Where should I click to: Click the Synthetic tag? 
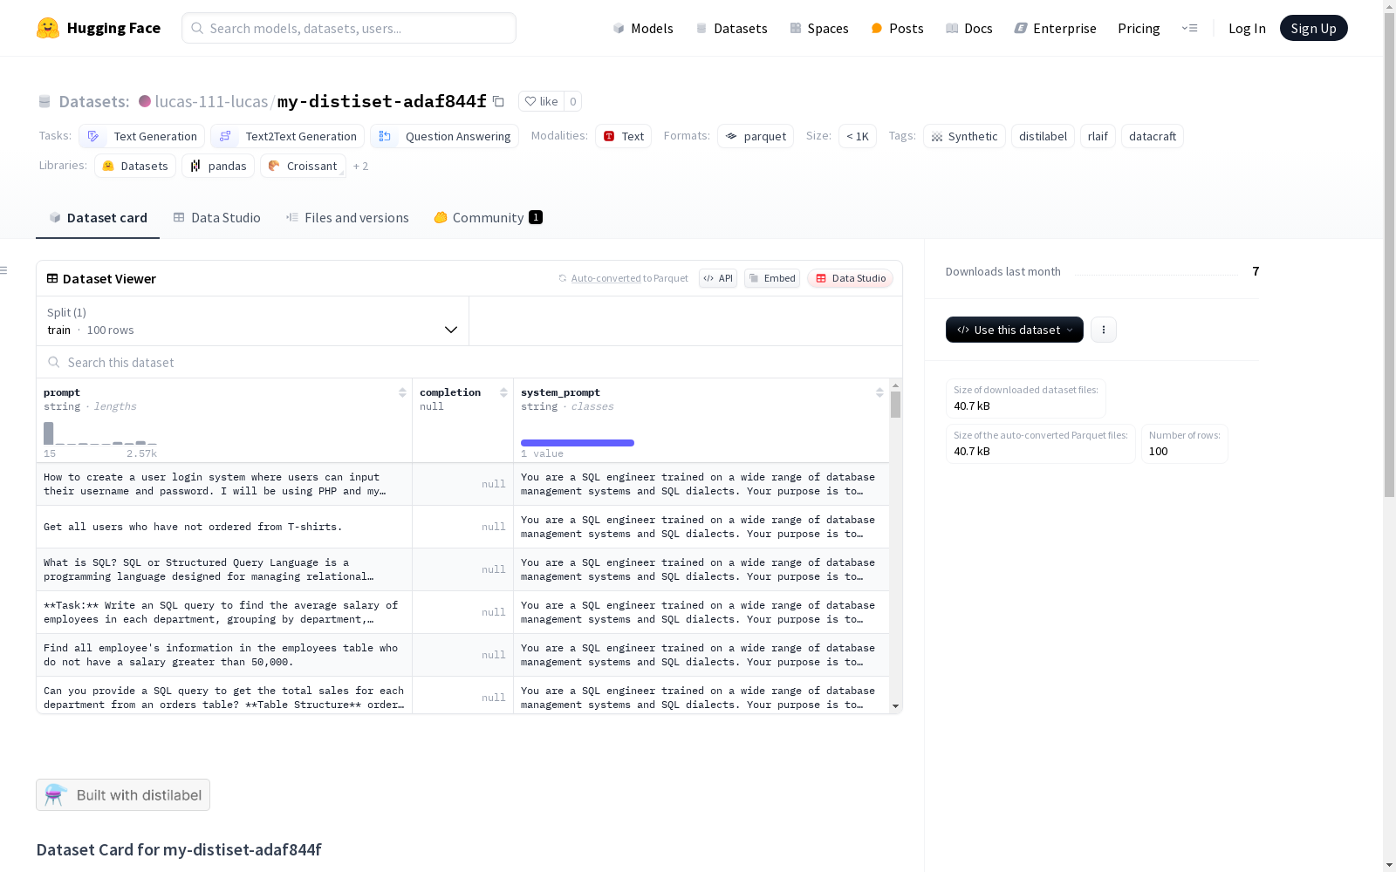coord(964,136)
